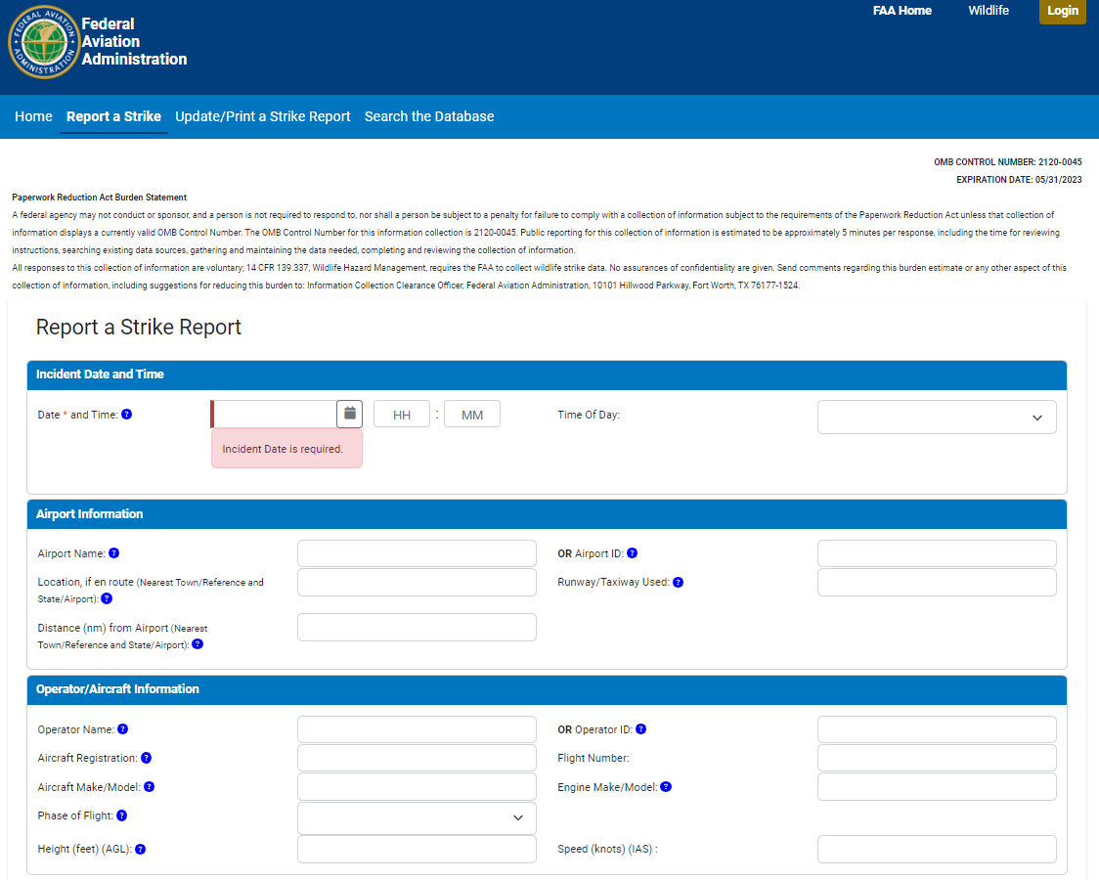Screen dimensions: 1099x880
Task: Click the Login button
Action: pos(1062,11)
